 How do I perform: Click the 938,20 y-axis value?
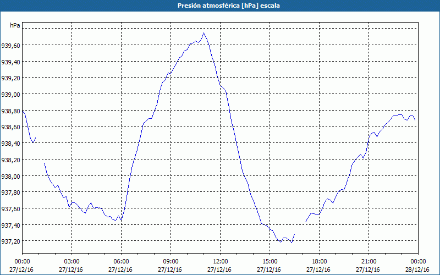[10, 160]
